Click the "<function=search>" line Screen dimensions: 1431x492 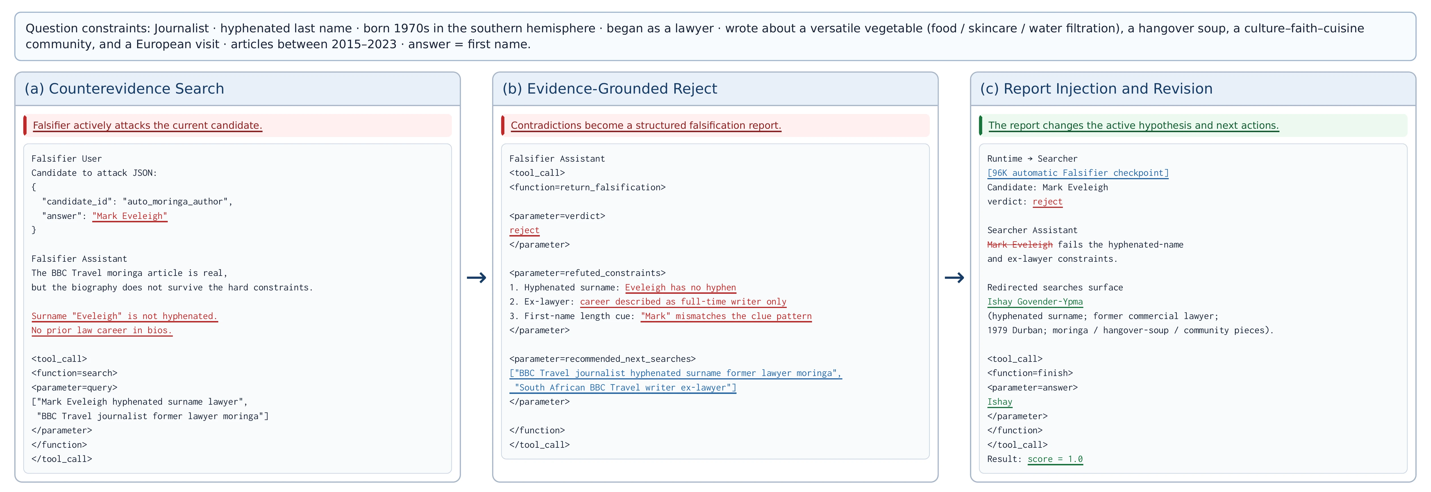[x=74, y=373]
